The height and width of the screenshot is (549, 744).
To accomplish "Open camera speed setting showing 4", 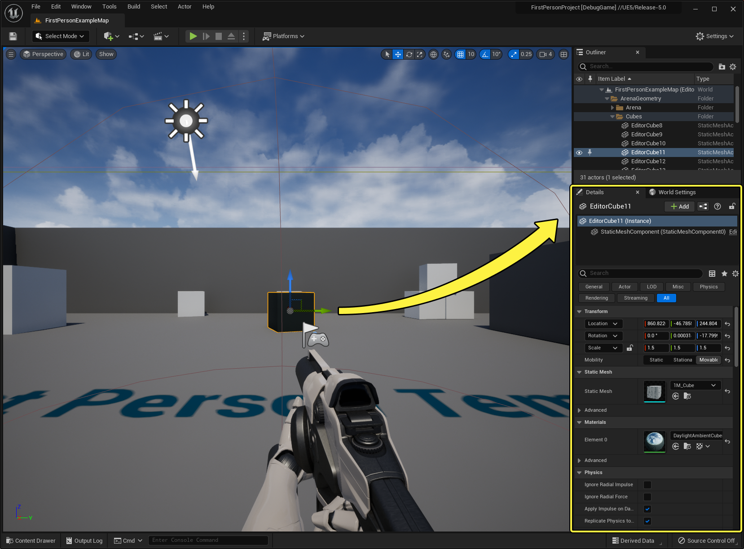I will (546, 54).
